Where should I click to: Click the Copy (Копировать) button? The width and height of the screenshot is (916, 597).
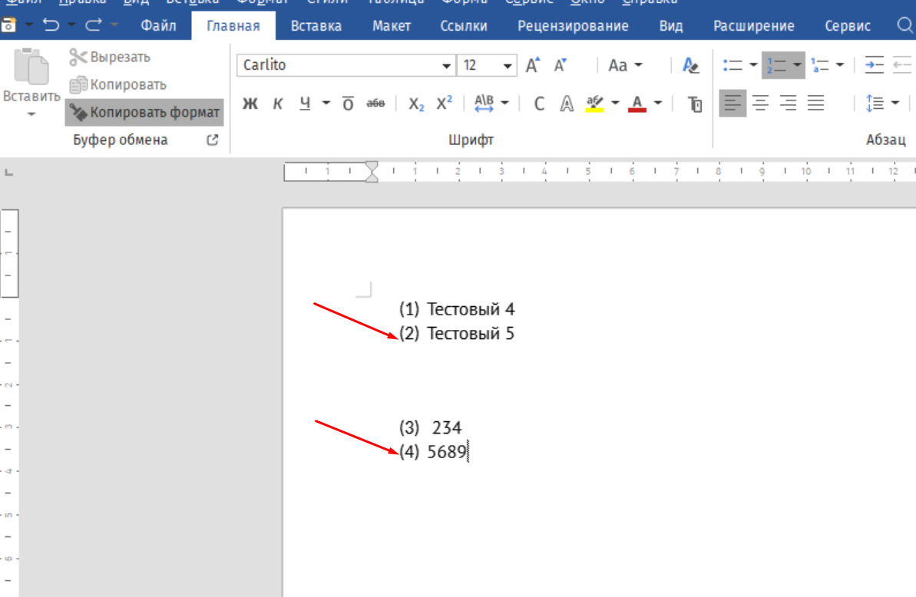click(x=118, y=85)
